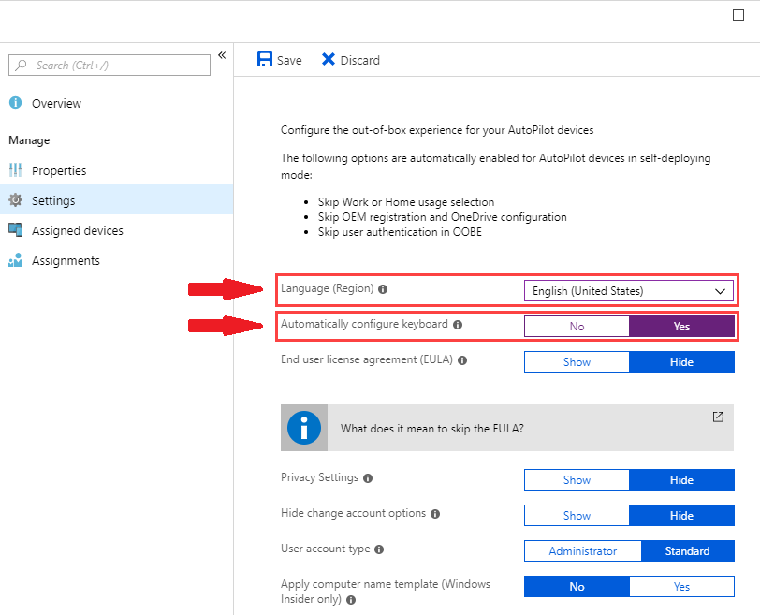Set Automatically configure keyboard to No

pyautogui.click(x=576, y=326)
